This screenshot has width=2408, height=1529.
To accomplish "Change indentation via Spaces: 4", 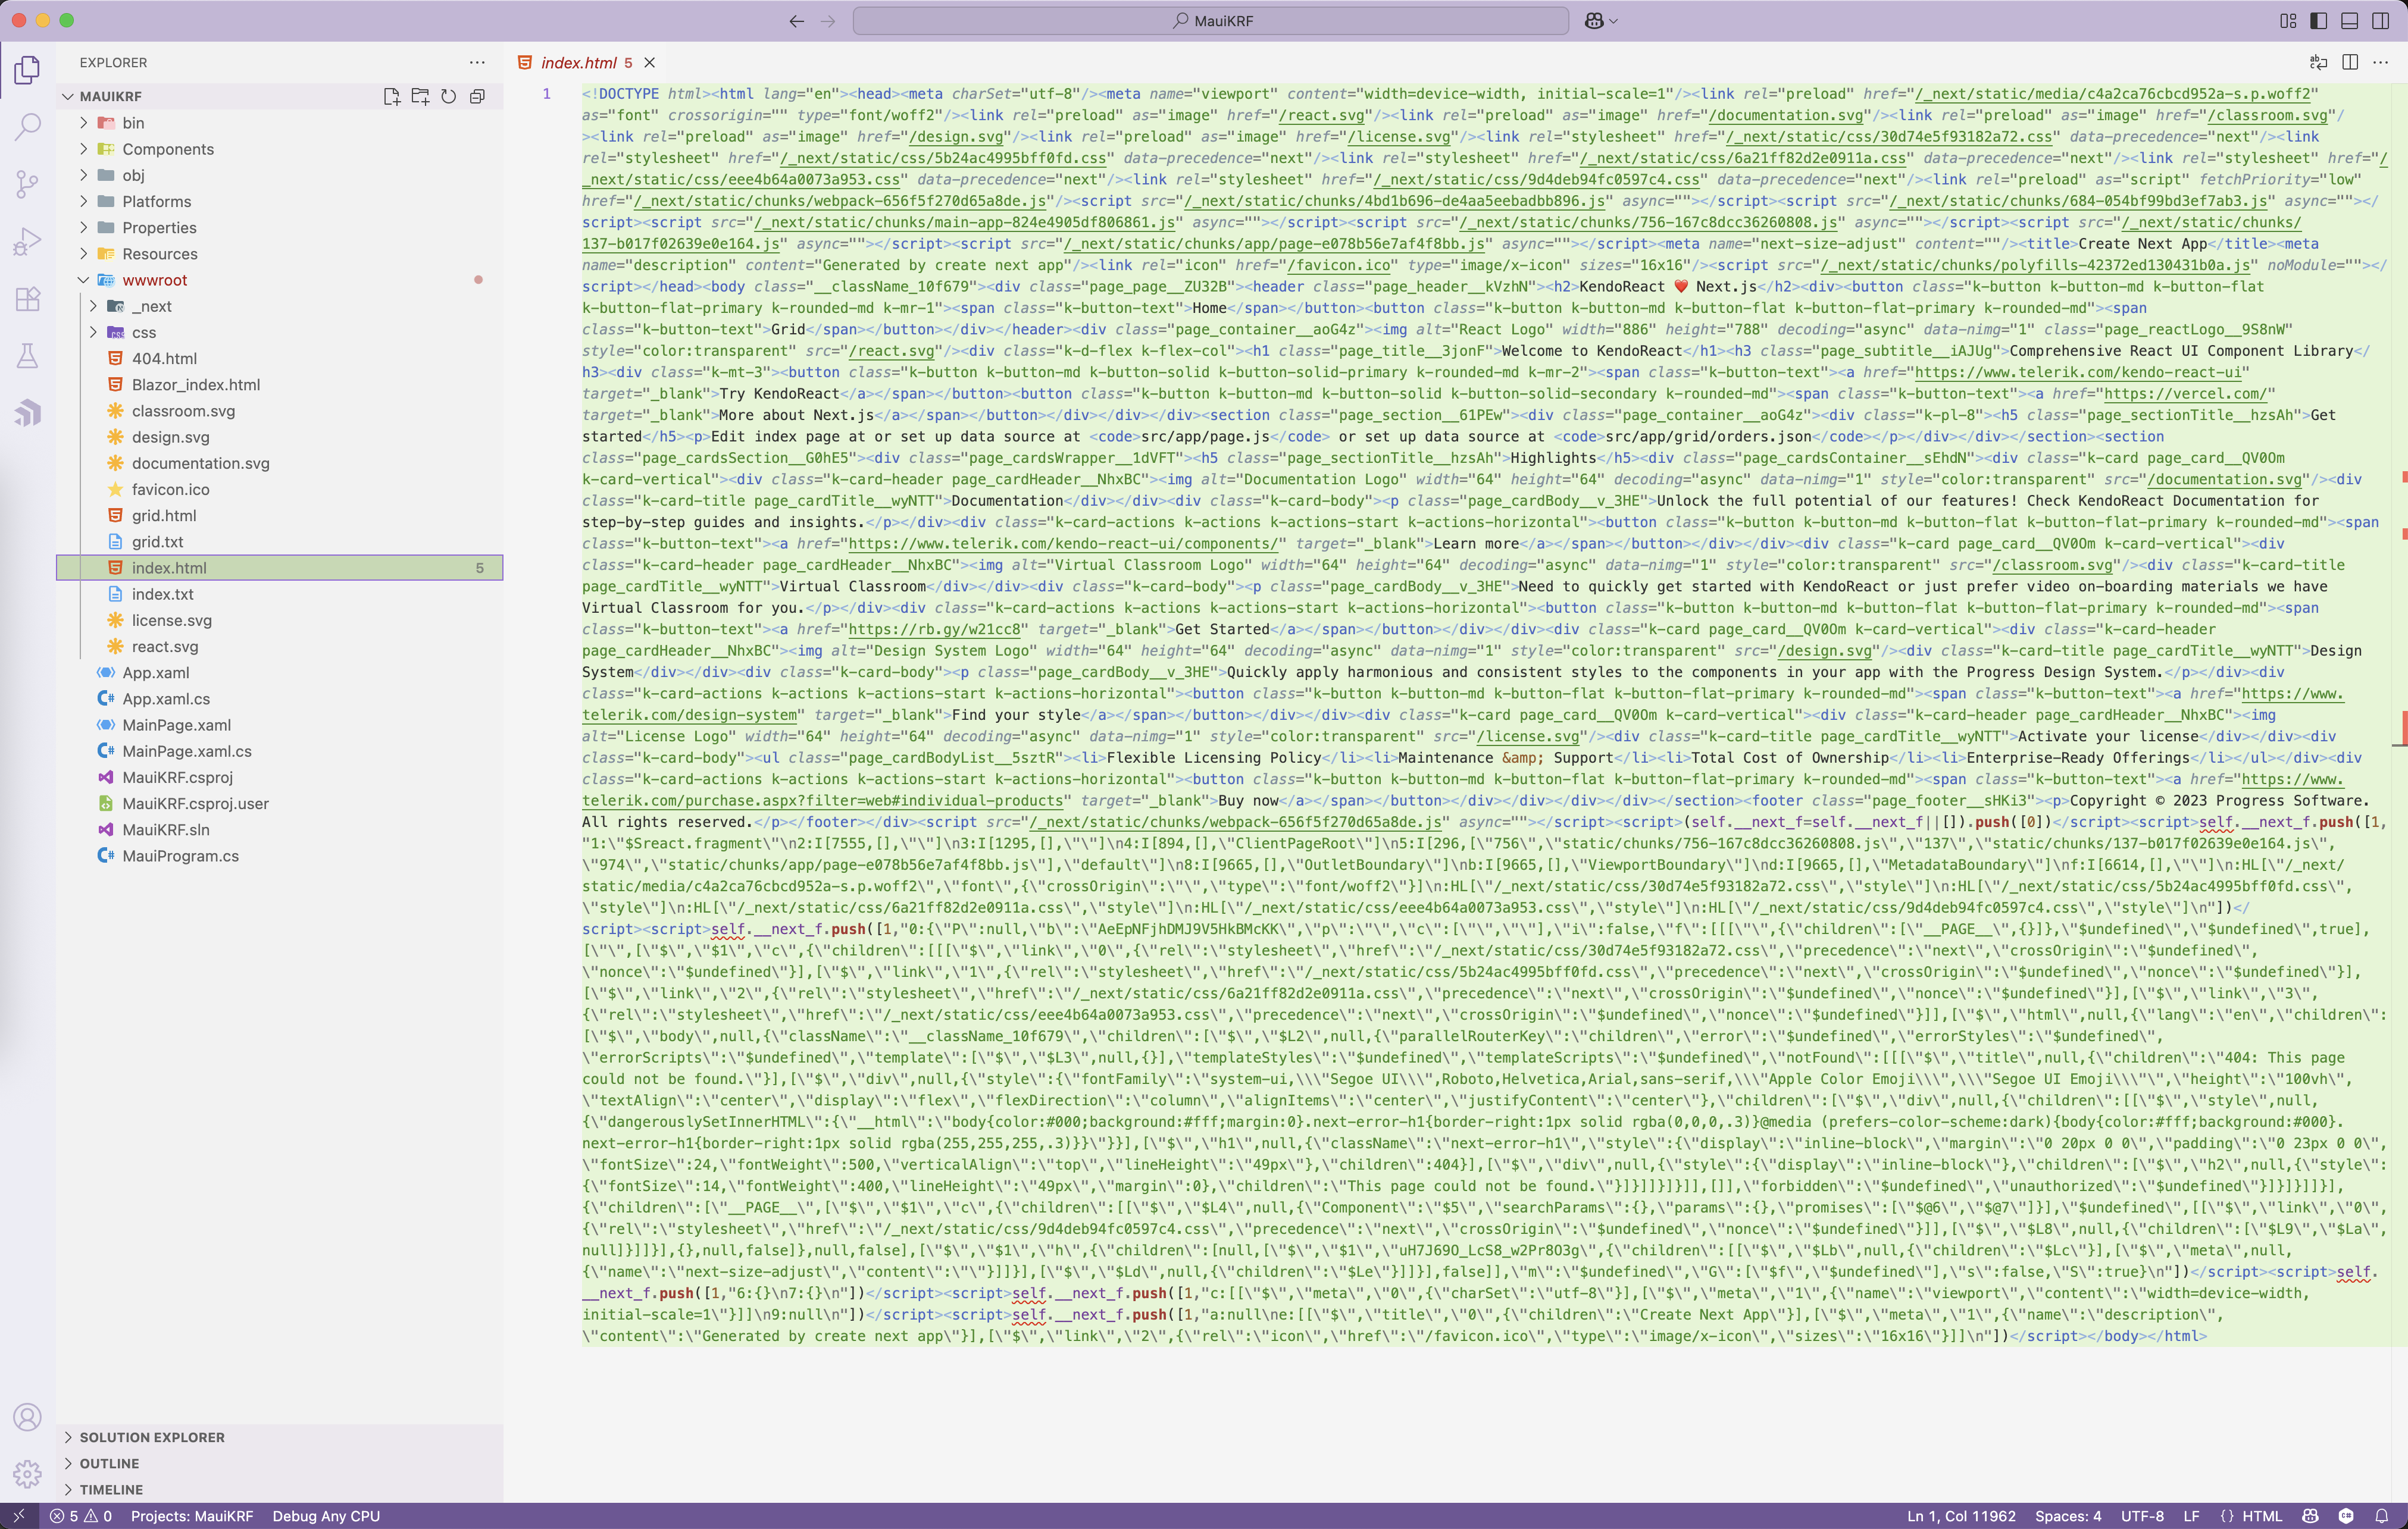I will (x=2068, y=1516).
